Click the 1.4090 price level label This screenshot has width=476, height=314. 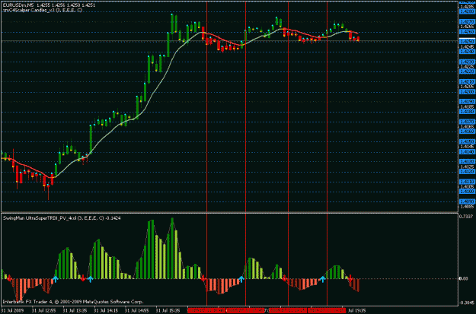467,201
